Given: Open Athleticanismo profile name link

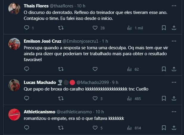Looking at the screenshot, I should pyautogui.click(x=39, y=112).
